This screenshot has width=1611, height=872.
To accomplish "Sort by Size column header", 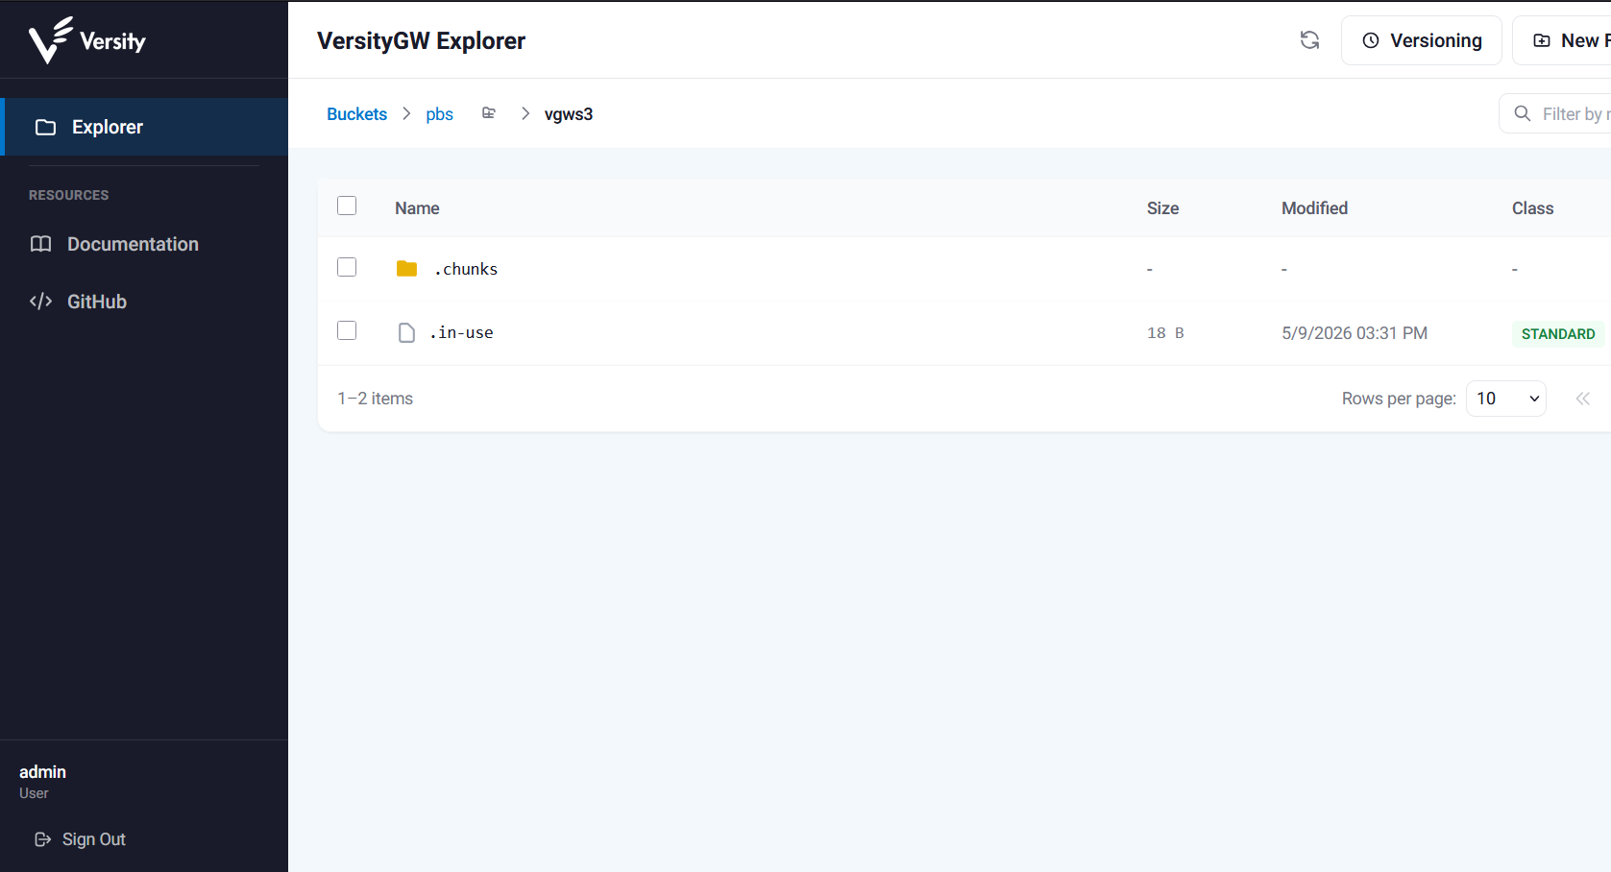I will pos(1162,208).
